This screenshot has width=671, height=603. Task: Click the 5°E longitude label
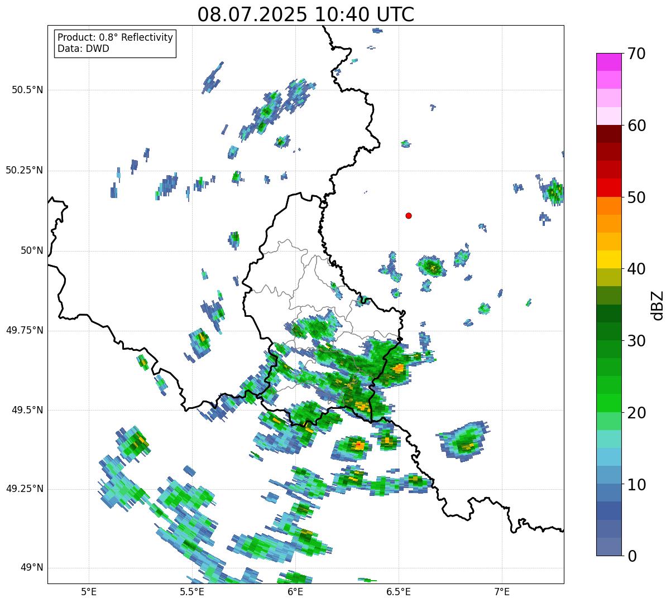point(89,591)
